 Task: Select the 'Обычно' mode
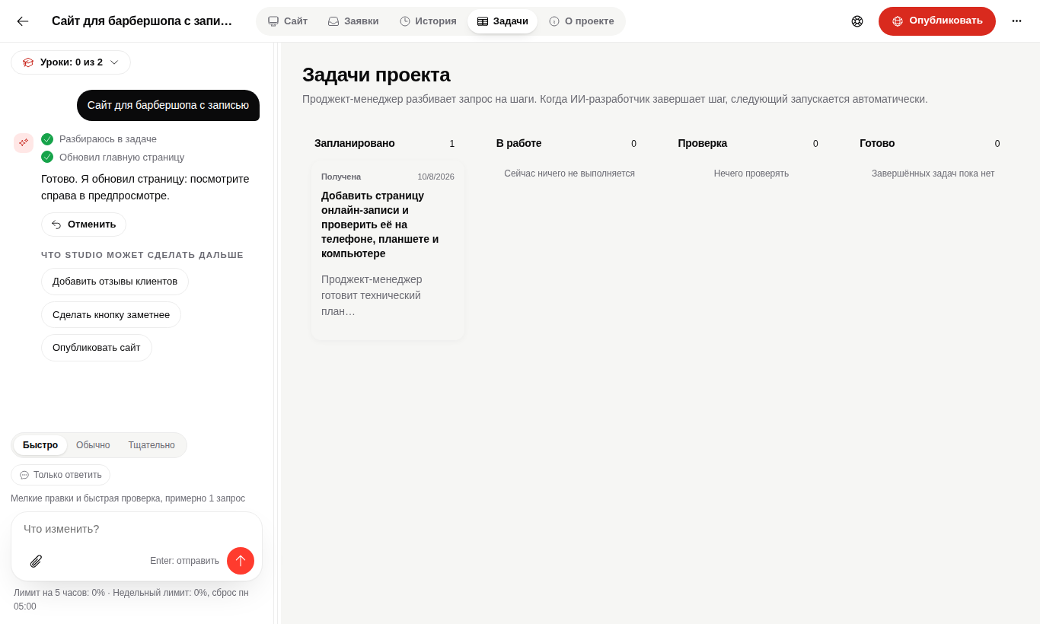93,445
